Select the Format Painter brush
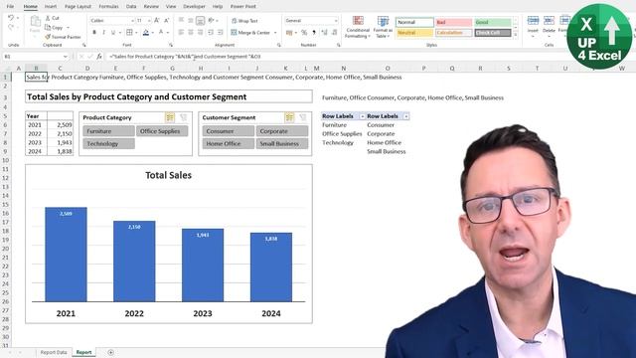The height and width of the screenshot is (358, 636). (48, 37)
